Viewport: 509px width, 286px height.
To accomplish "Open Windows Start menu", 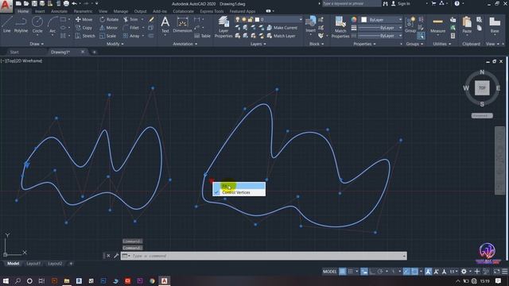I will click(x=6, y=280).
